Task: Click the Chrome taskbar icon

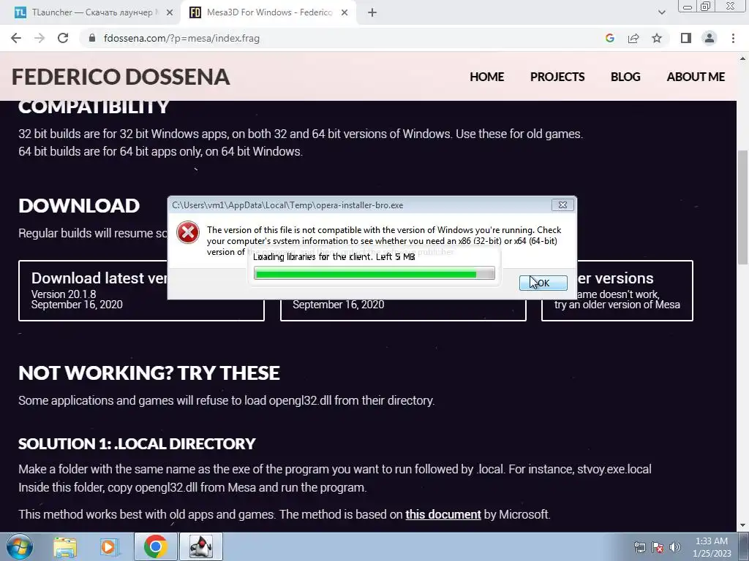Action: 156,546
